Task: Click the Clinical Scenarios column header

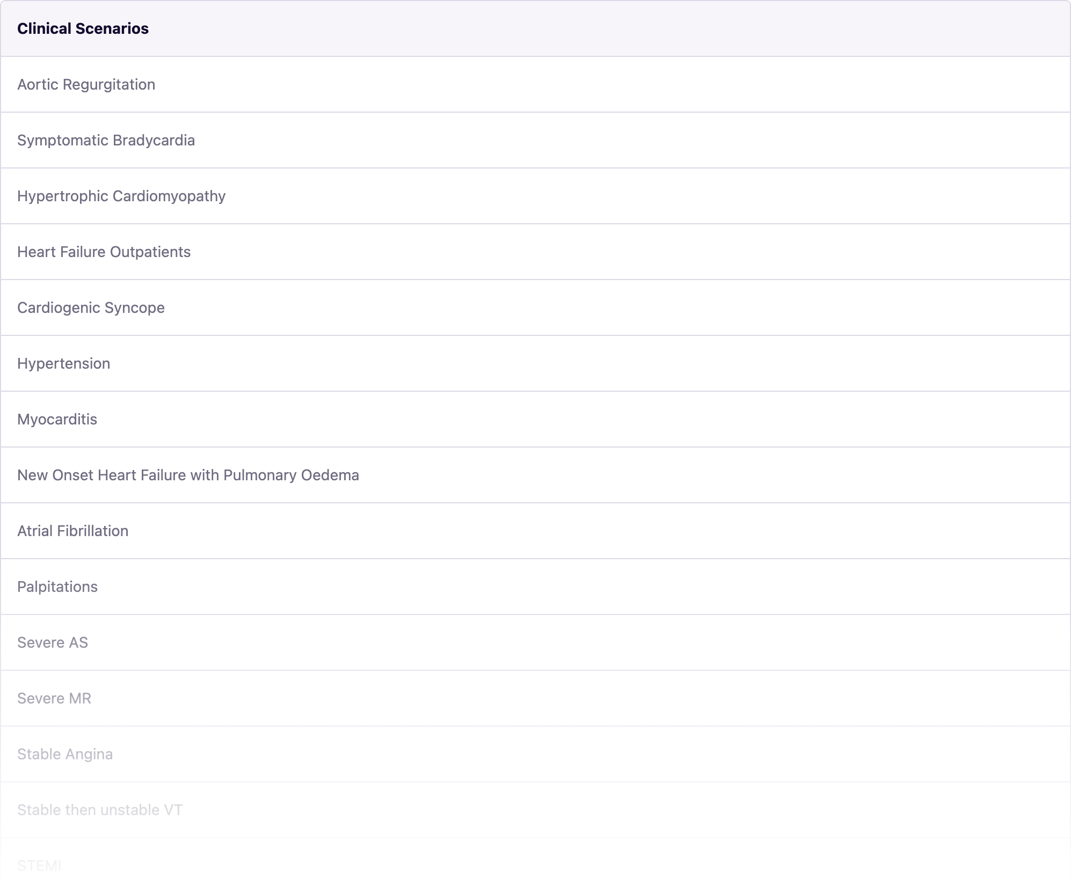Action: pos(83,29)
